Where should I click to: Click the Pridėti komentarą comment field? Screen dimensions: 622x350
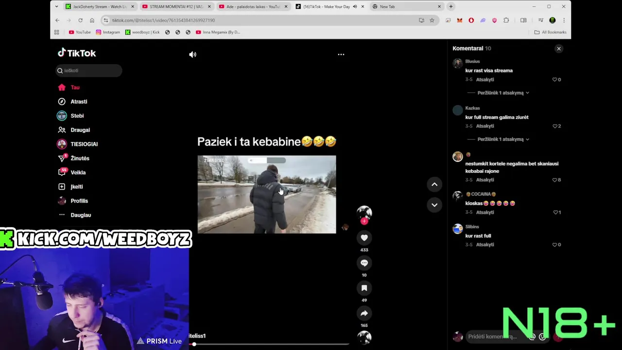pos(496,336)
